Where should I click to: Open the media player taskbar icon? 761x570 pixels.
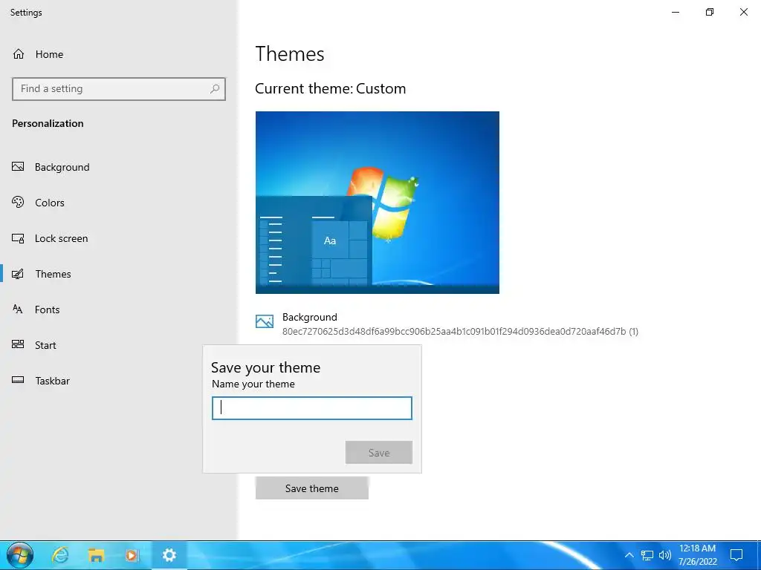[132, 555]
